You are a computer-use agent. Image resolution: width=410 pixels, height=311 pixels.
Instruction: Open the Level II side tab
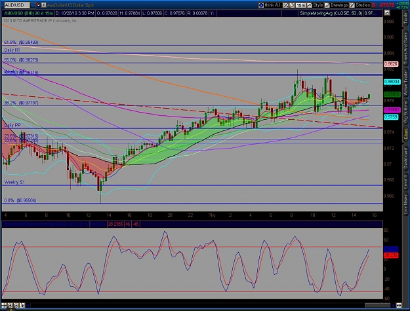click(x=405, y=182)
